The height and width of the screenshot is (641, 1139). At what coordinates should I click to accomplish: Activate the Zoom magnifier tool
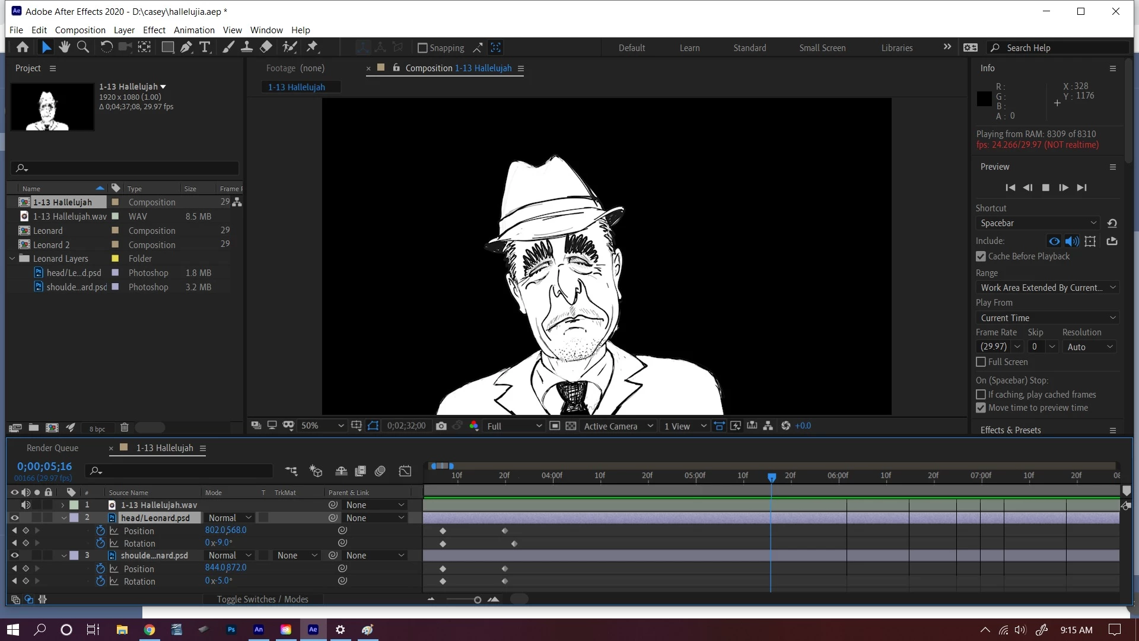click(83, 47)
